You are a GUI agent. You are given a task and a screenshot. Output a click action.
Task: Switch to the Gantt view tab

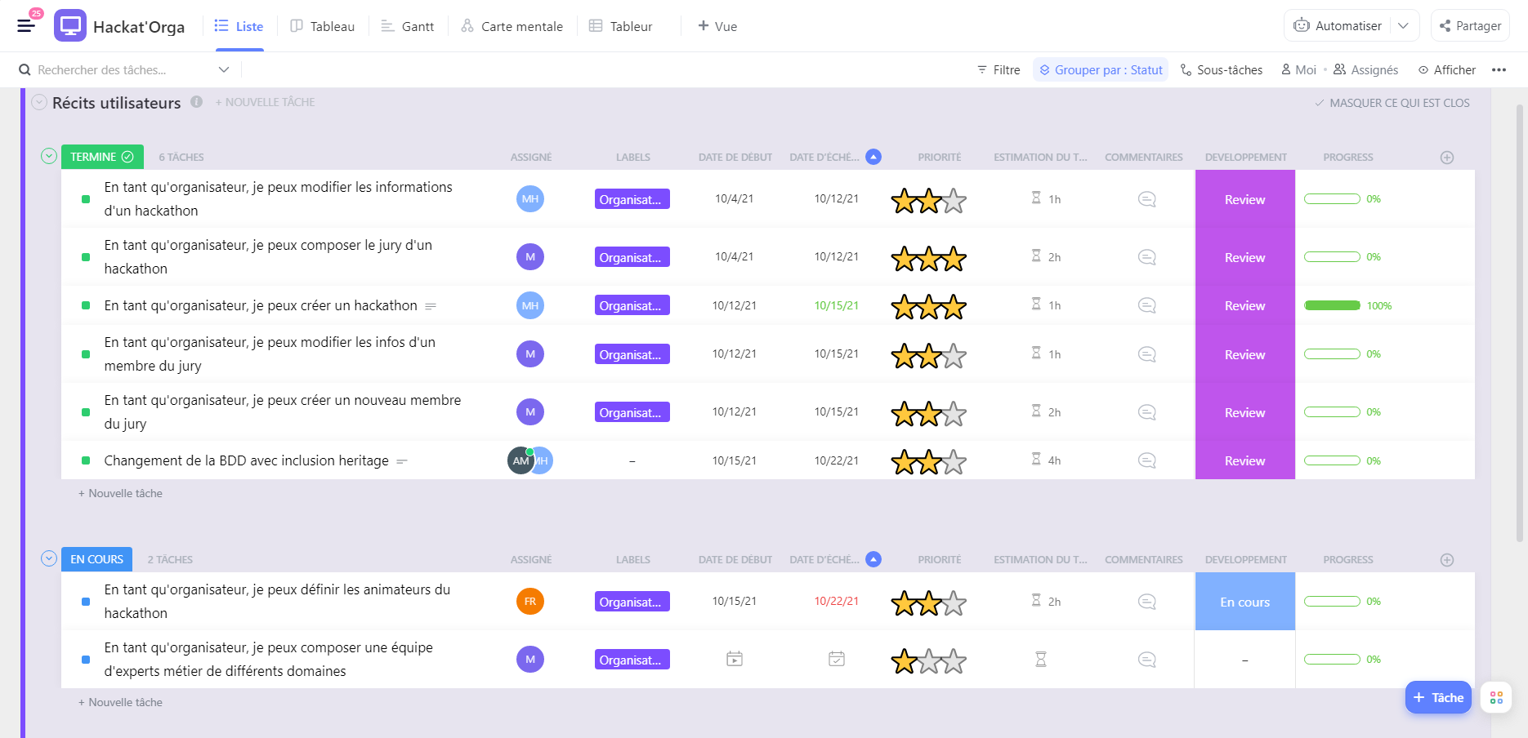(x=407, y=26)
